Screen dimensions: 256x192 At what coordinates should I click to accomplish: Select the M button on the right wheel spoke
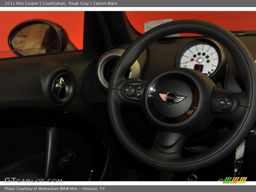coord(229,103)
